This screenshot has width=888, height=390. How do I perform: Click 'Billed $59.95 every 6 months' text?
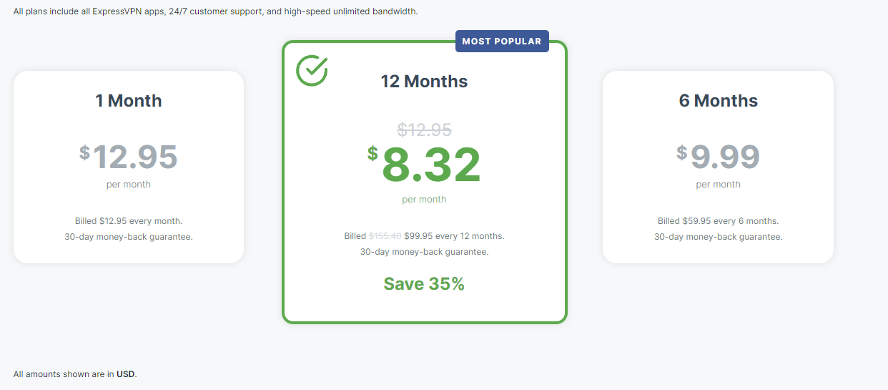click(x=718, y=221)
